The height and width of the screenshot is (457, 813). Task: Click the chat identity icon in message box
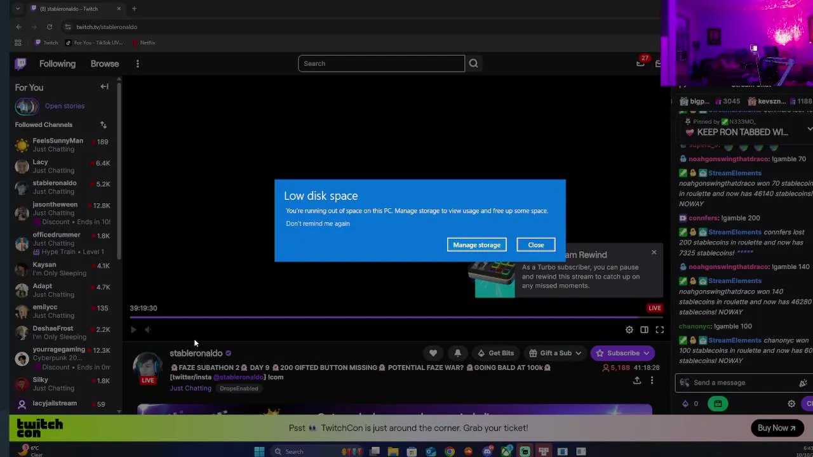[x=684, y=383]
